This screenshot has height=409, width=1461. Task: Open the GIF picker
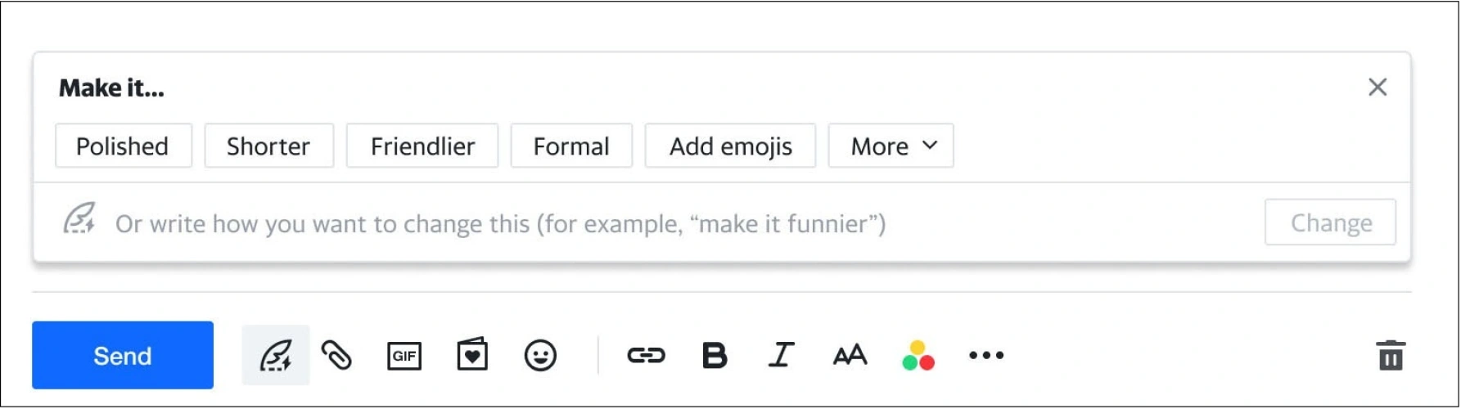point(404,356)
